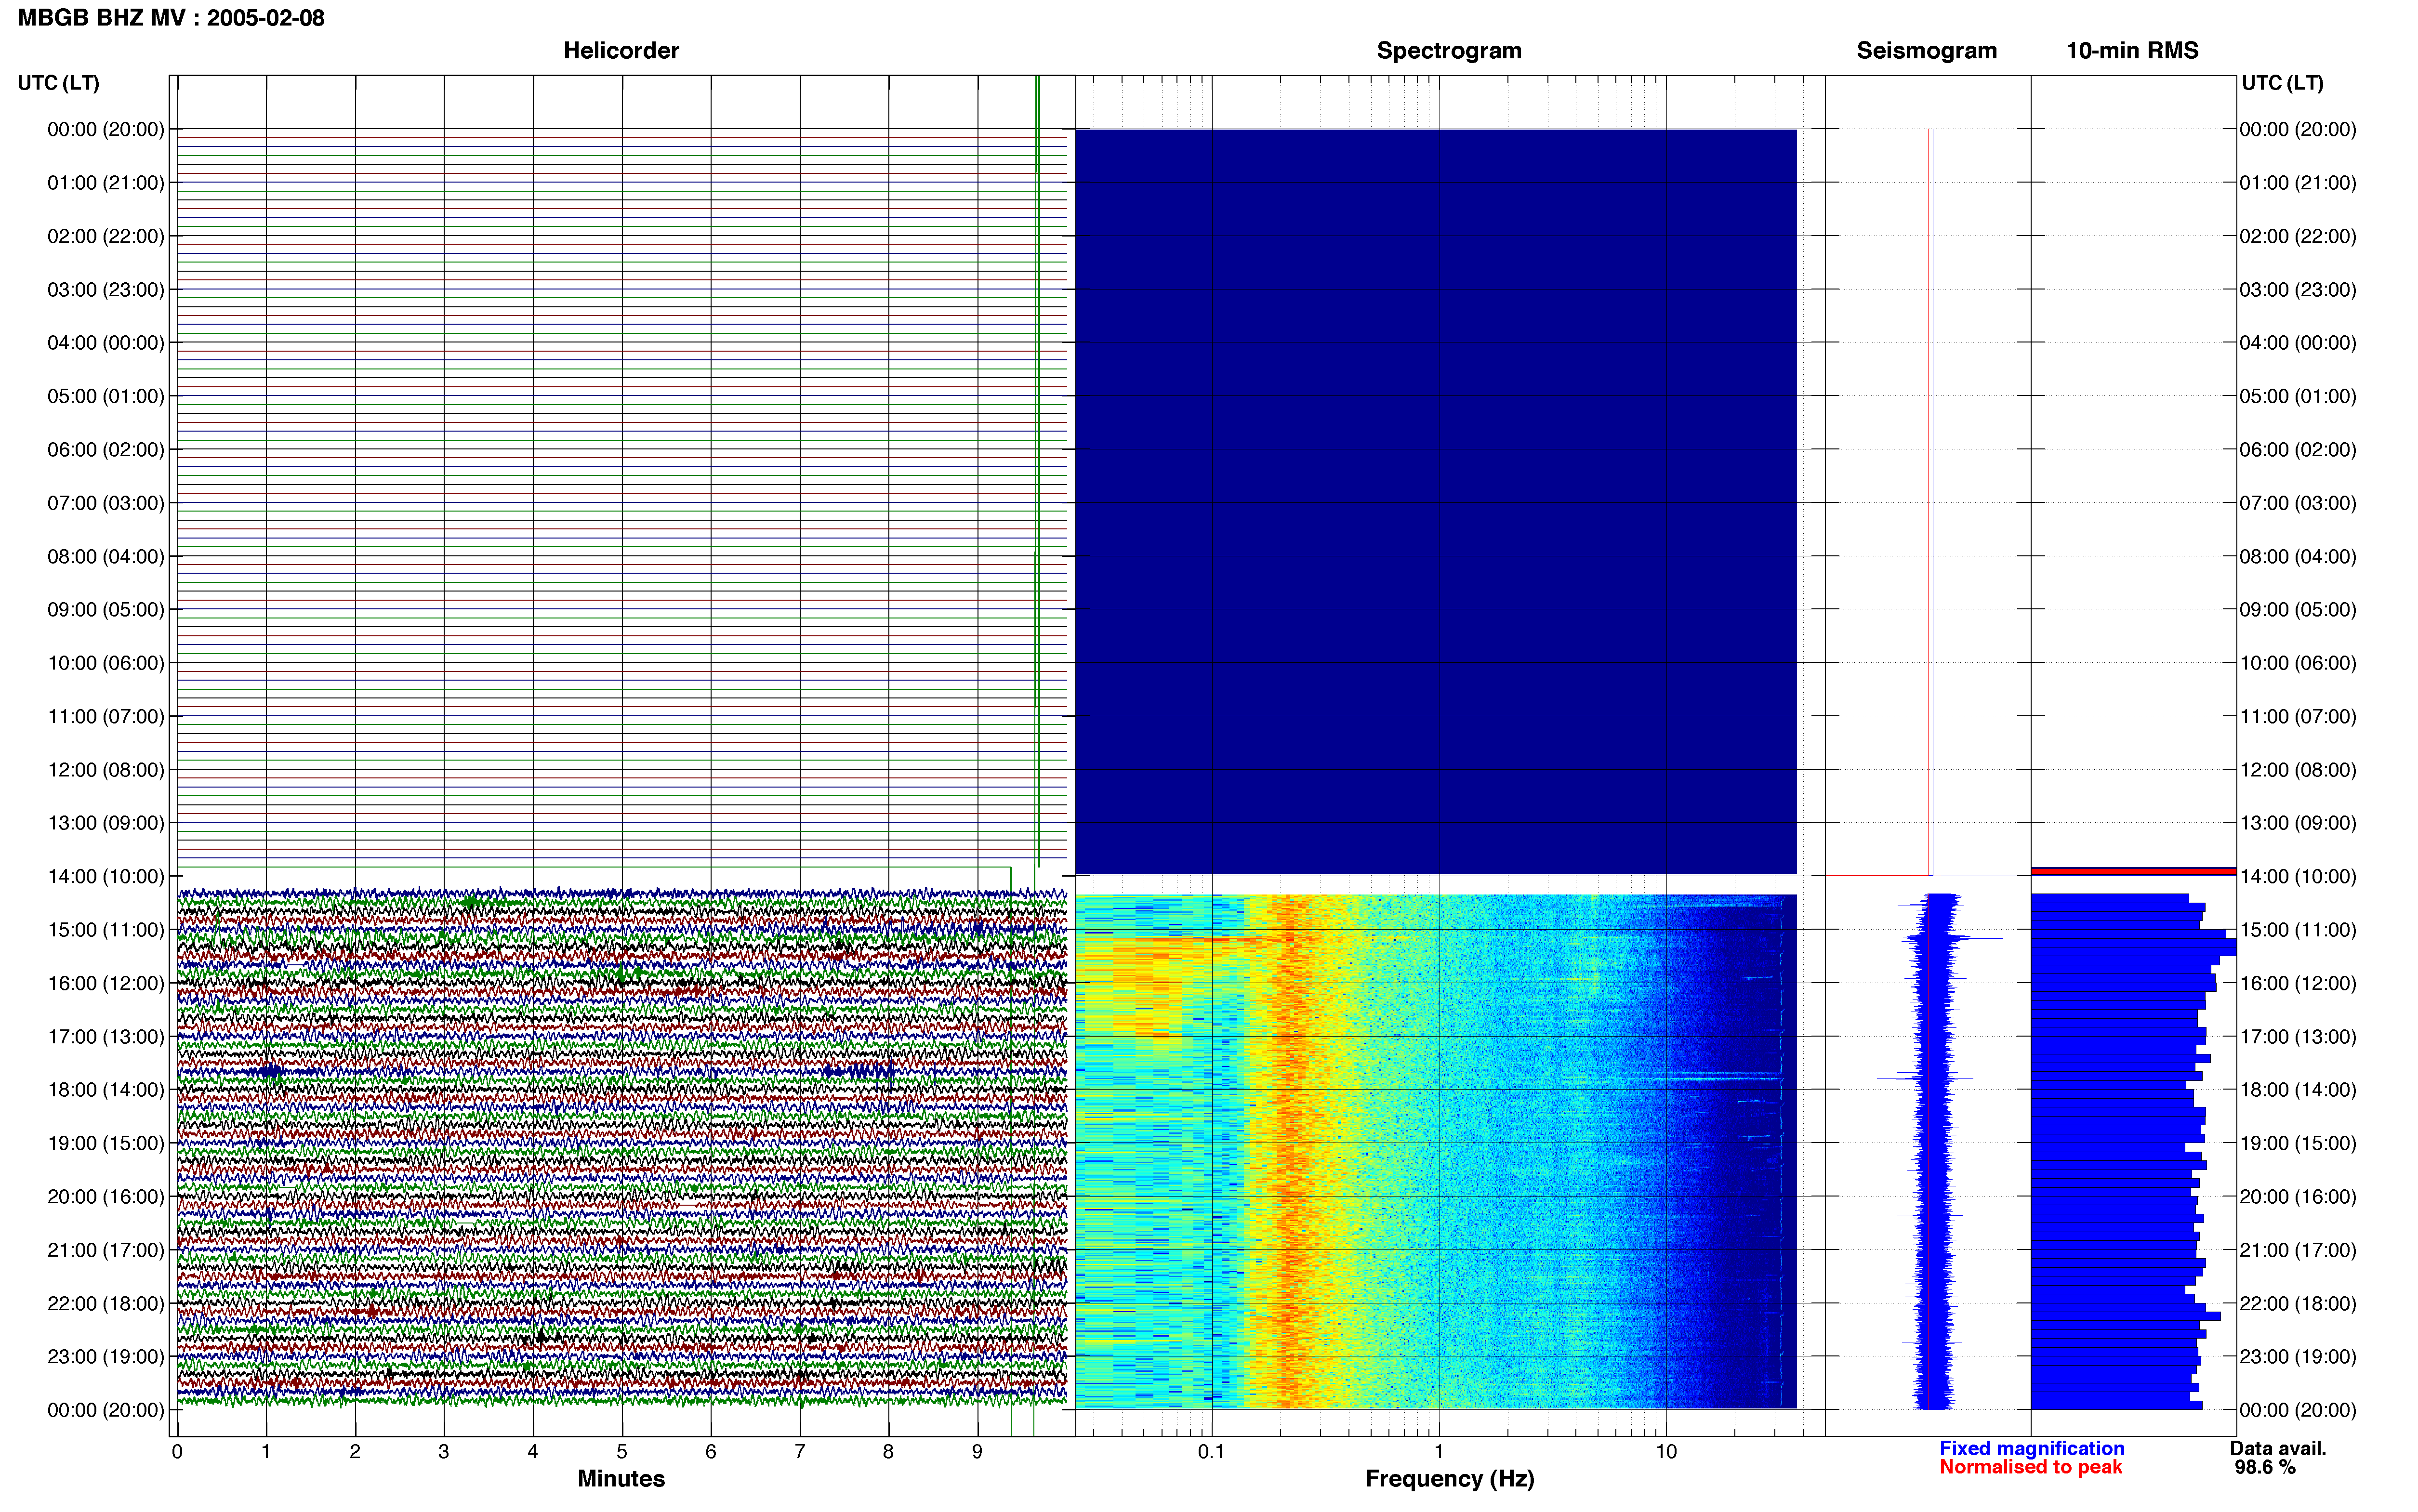Click left time label 23:00 (19:00)

point(106,1357)
